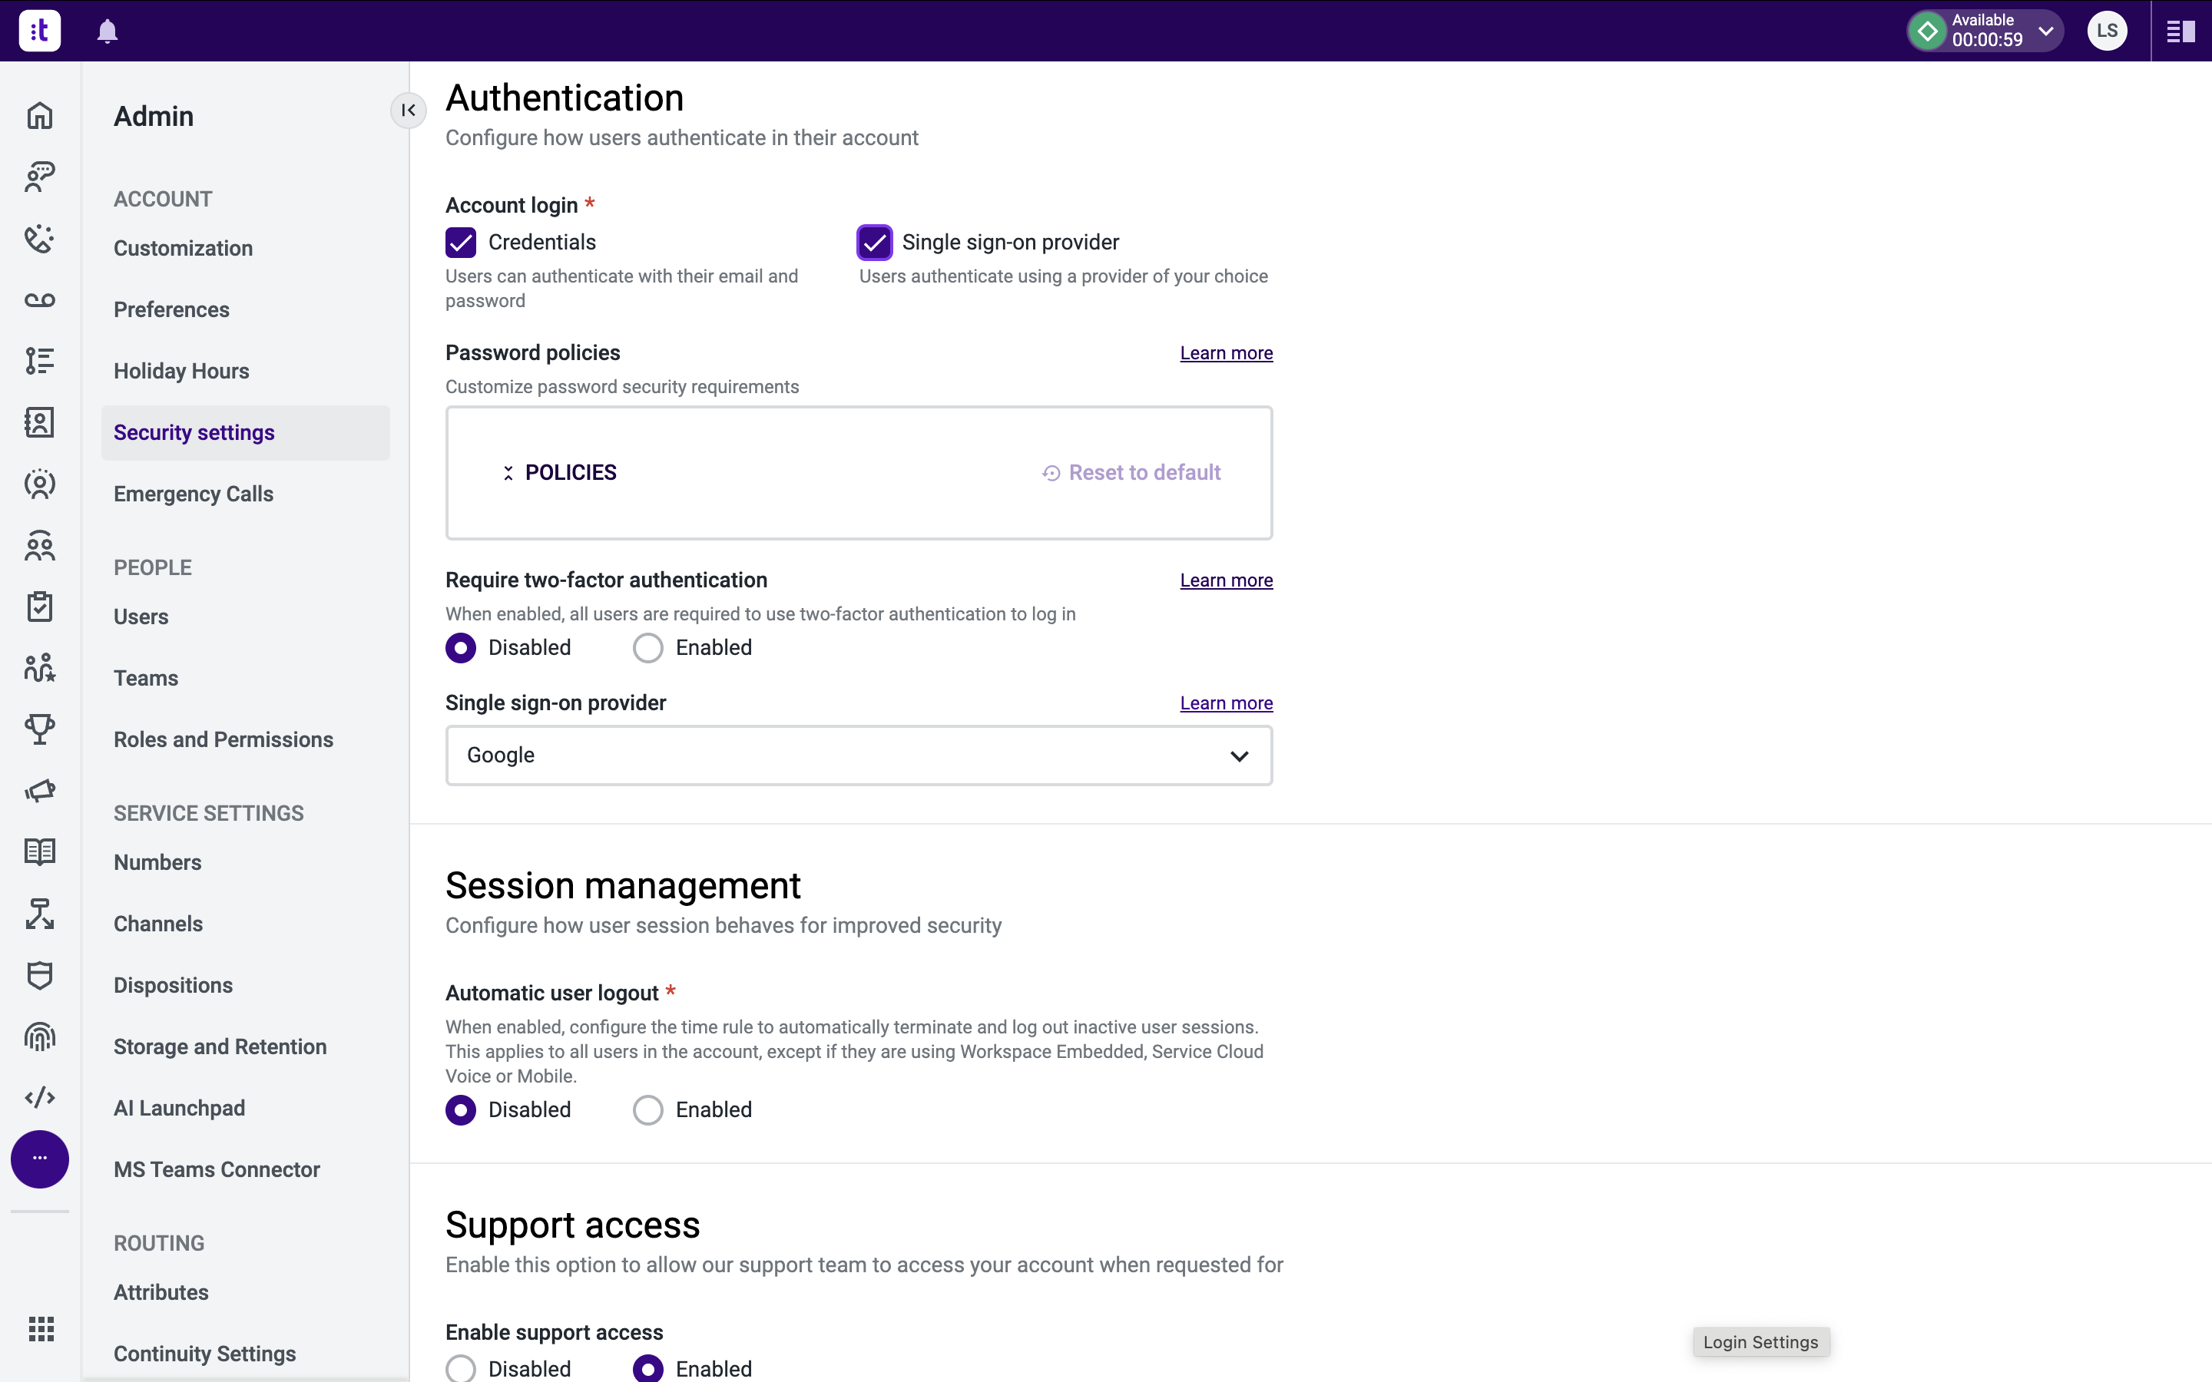Enable required two-factor authentication
Image resolution: width=2212 pixels, height=1382 pixels.
point(648,648)
